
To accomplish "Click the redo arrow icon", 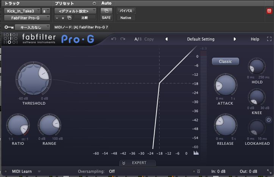I will (x=123, y=39).
